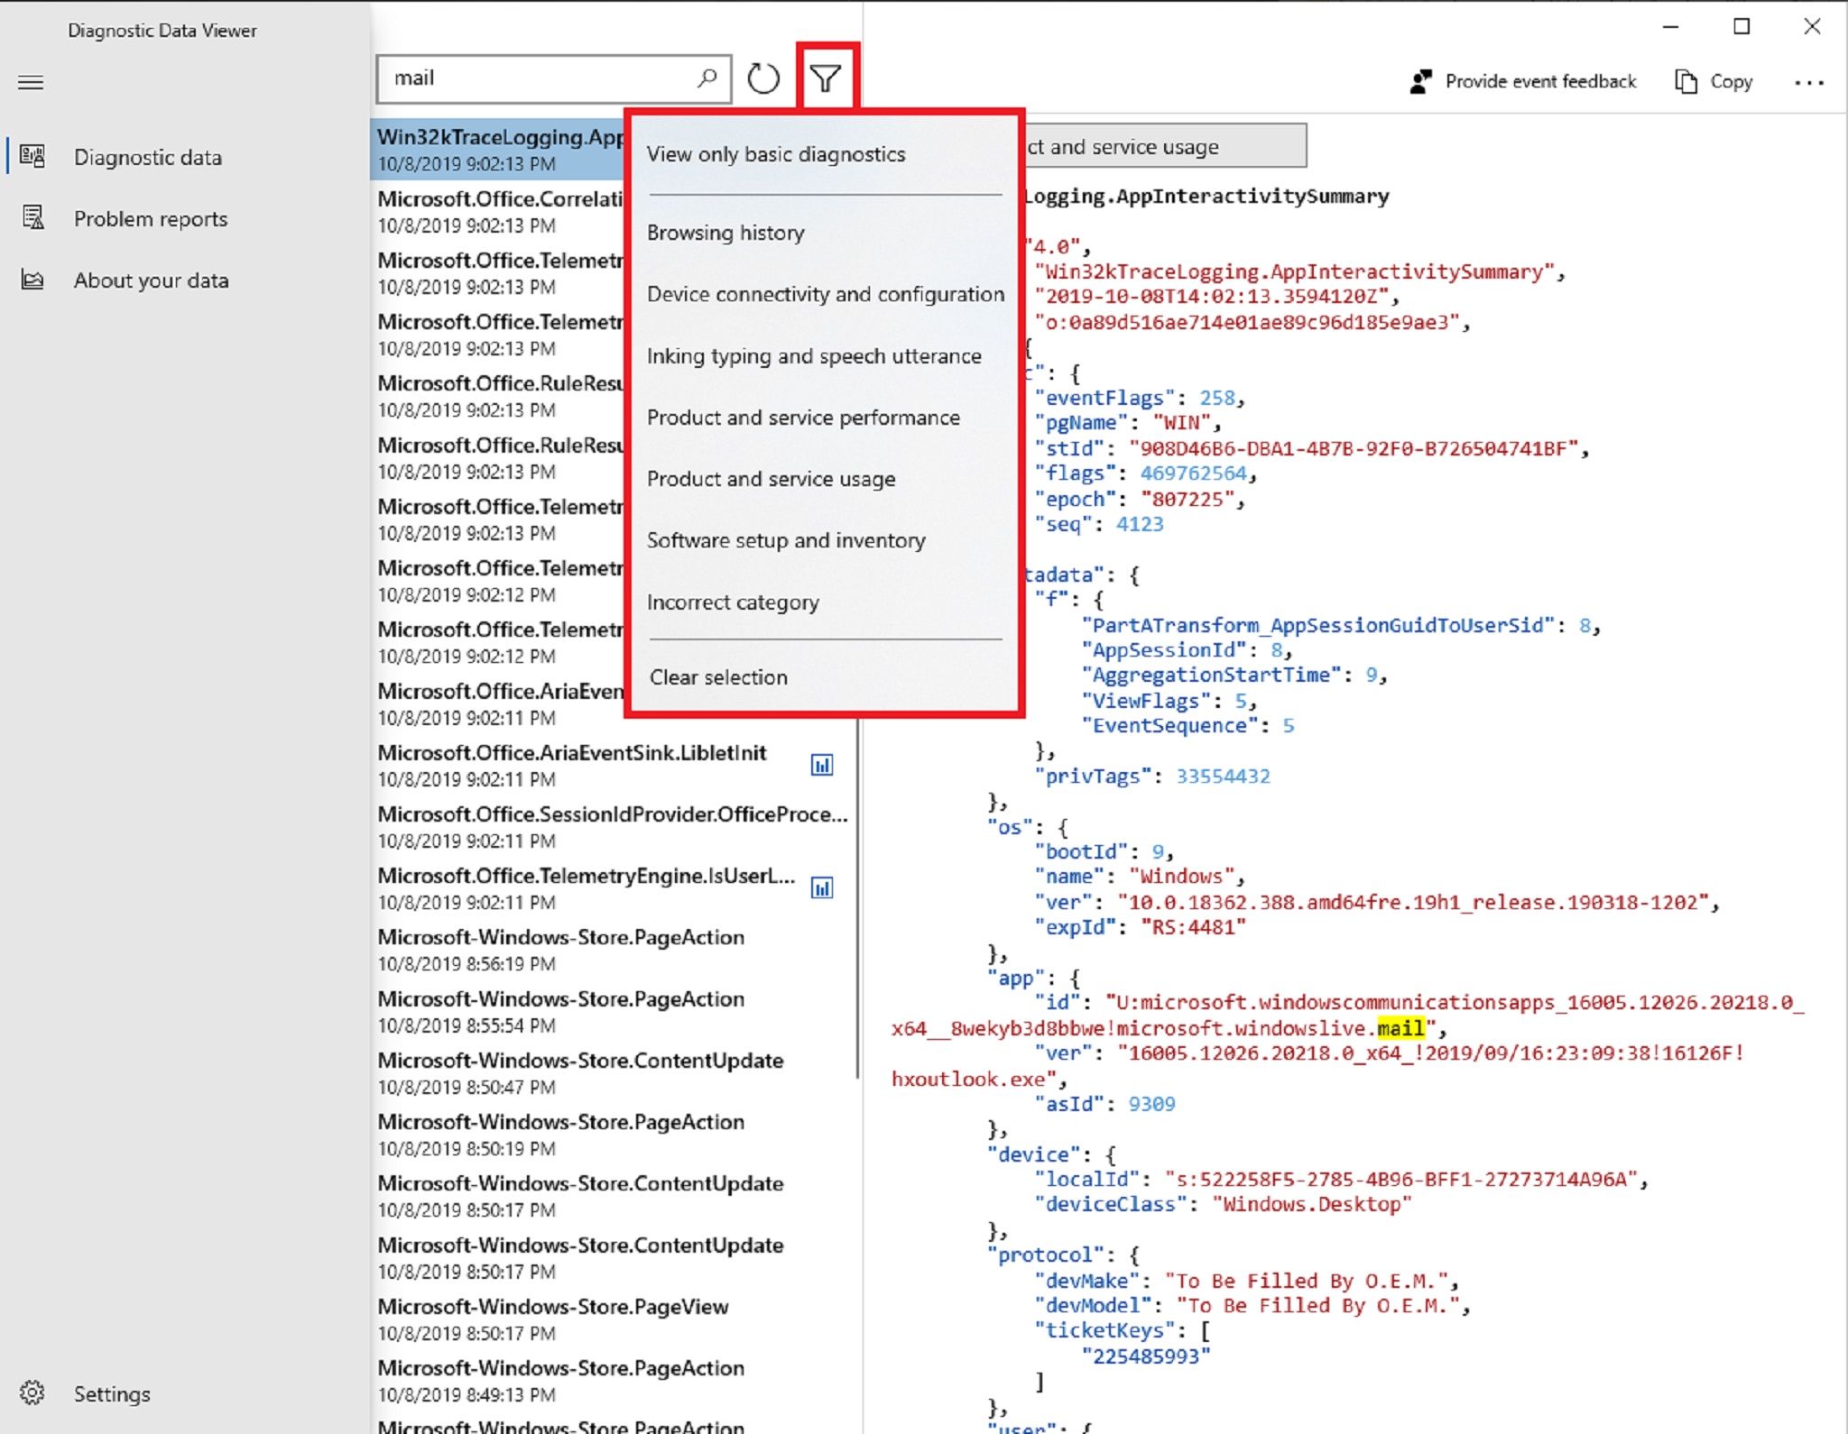
Task: Click highlighted 'mail' text in JSON
Action: 1400,1028
